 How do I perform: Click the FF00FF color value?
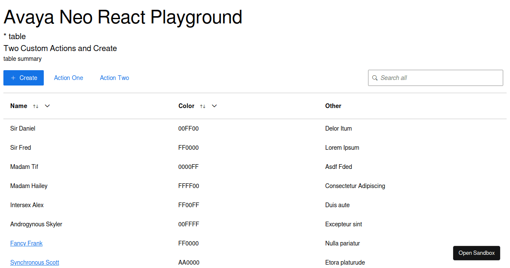[189, 205]
